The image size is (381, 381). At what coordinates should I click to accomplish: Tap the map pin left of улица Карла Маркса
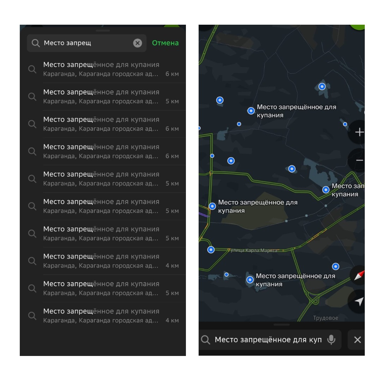pos(211,250)
